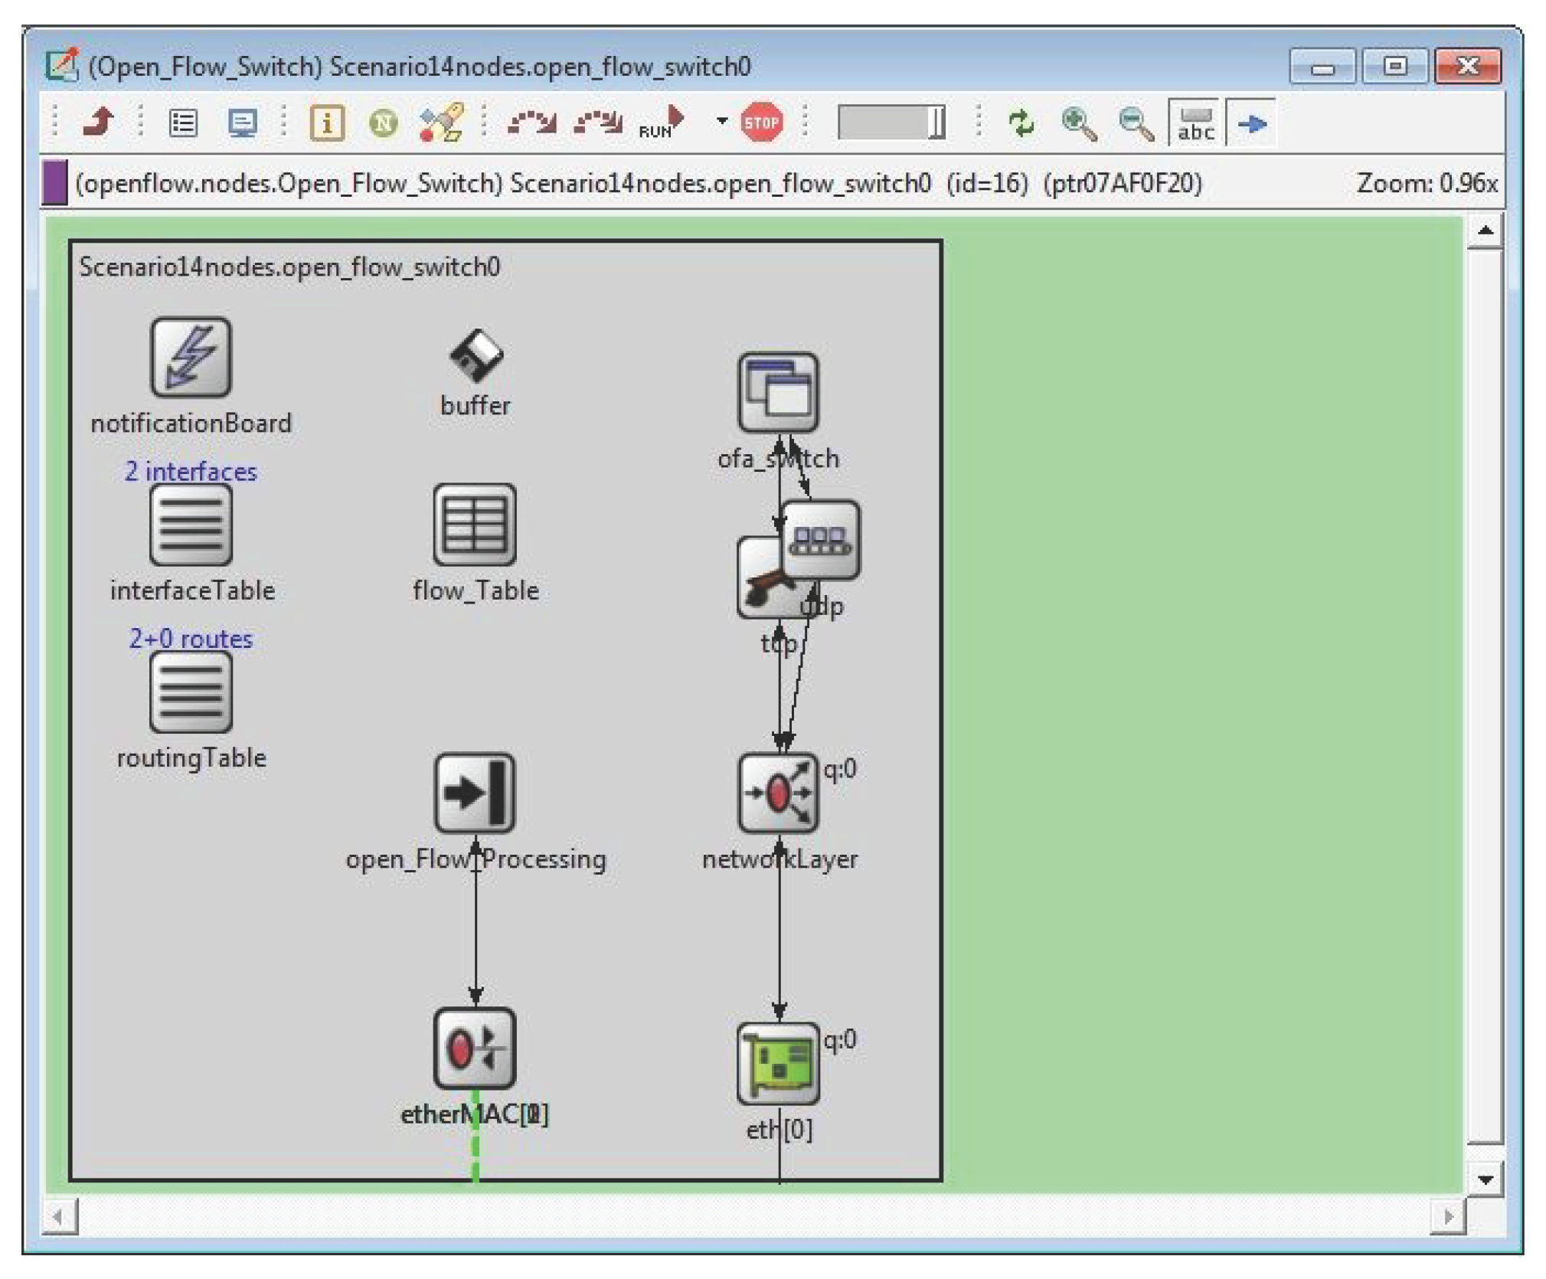Click the horizontal scrollbar right arrow
Image resolution: width=1546 pixels, height=1279 pixels.
[1447, 1216]
